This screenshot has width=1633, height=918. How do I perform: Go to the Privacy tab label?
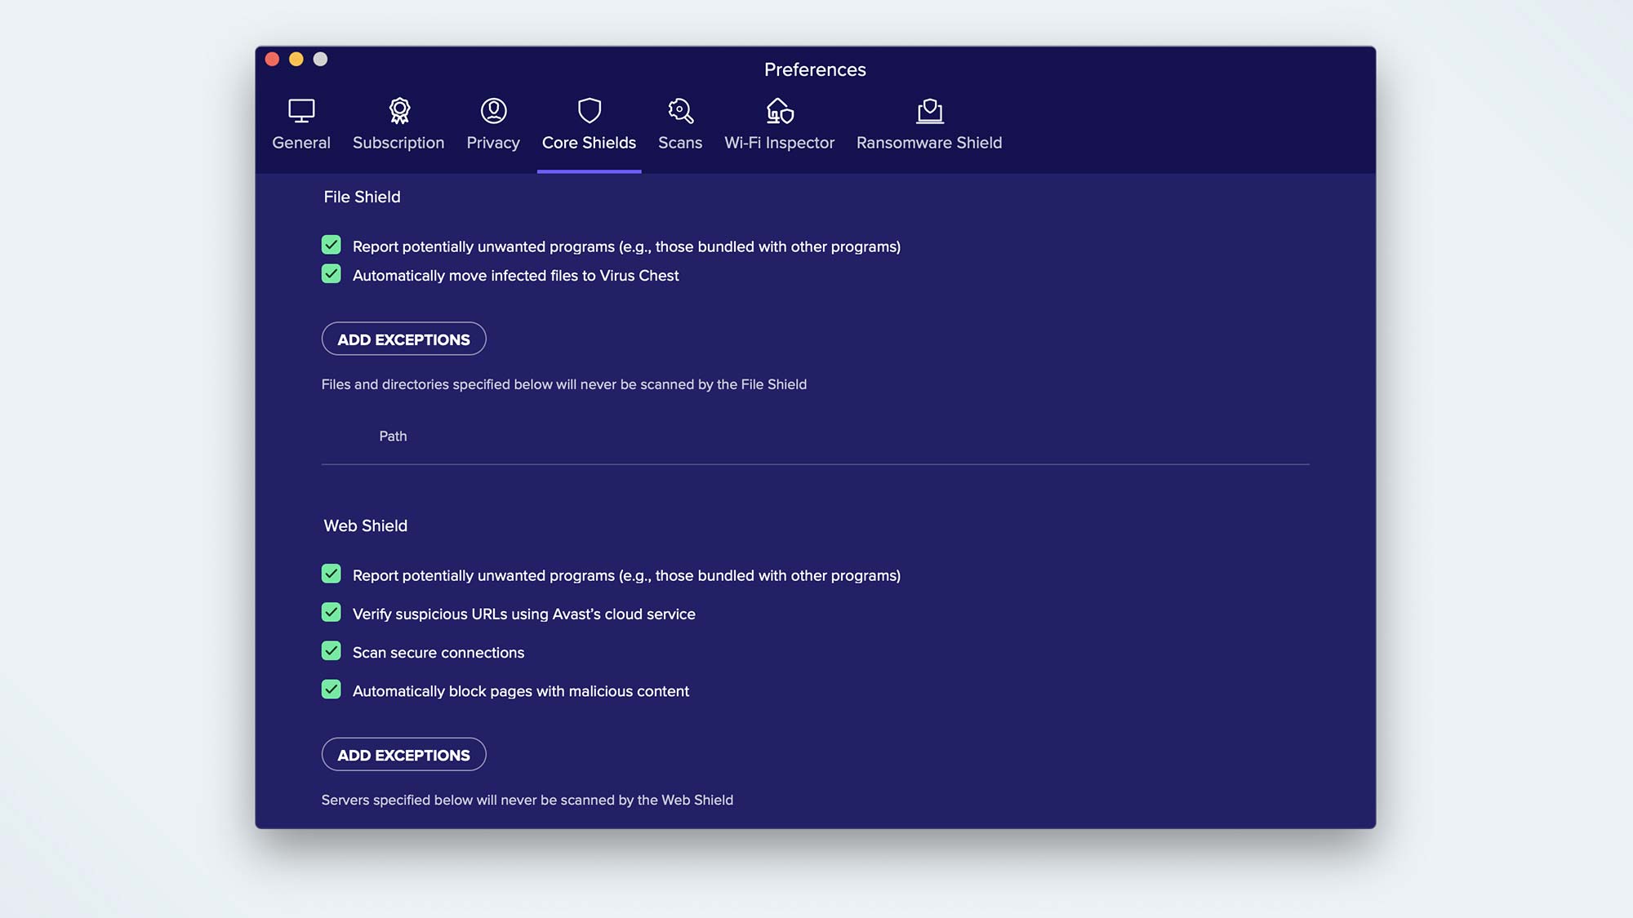point(493,143)
